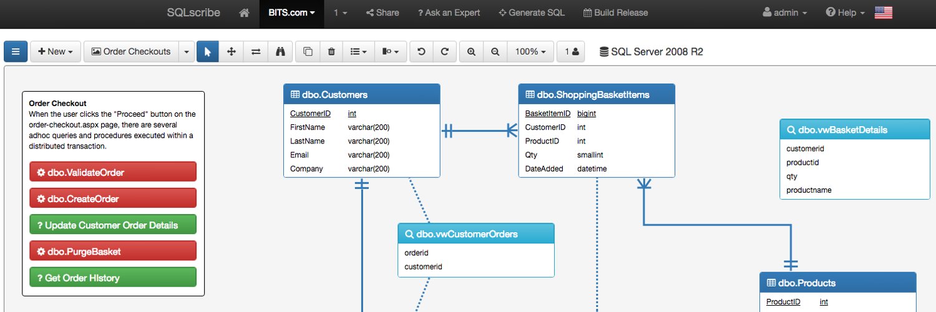This screenshot has width=936, height=312.
Task: Open the align objects dropdown
Action: tap(391, 52)
